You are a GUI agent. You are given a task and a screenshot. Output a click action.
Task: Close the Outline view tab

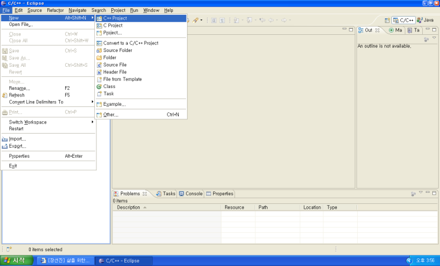click(x=377, y=30)
